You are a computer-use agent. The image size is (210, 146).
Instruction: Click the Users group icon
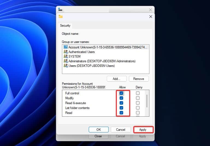(x=66, y=66)
